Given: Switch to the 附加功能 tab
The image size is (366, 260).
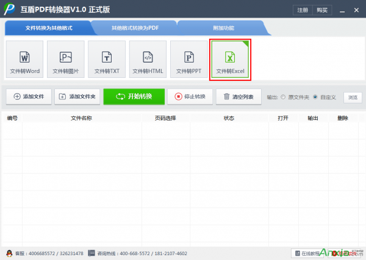Looking at the screenshot, I should pyautogui.click(x=223, y=28).
